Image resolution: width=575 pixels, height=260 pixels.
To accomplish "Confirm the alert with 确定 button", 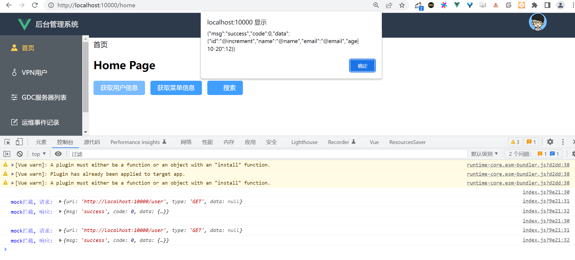I will pyautogui.click(x=362, y=66).
